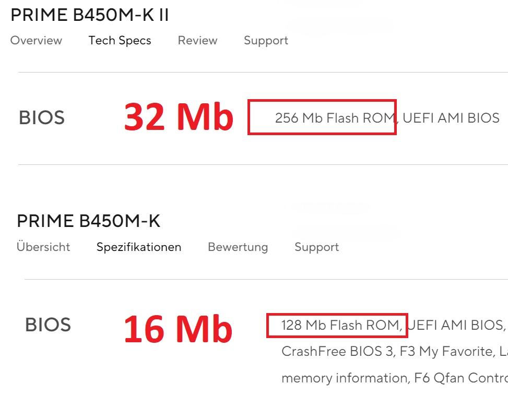
Task: Click the BIOS label beside 16 Mb
Action: 48,325
